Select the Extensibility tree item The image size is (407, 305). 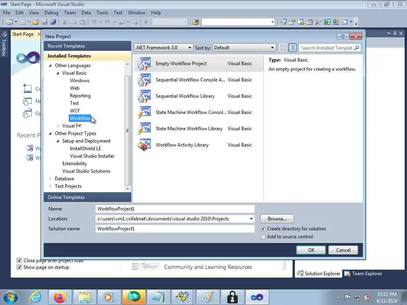pyautogui.click(x=74, y=164)
